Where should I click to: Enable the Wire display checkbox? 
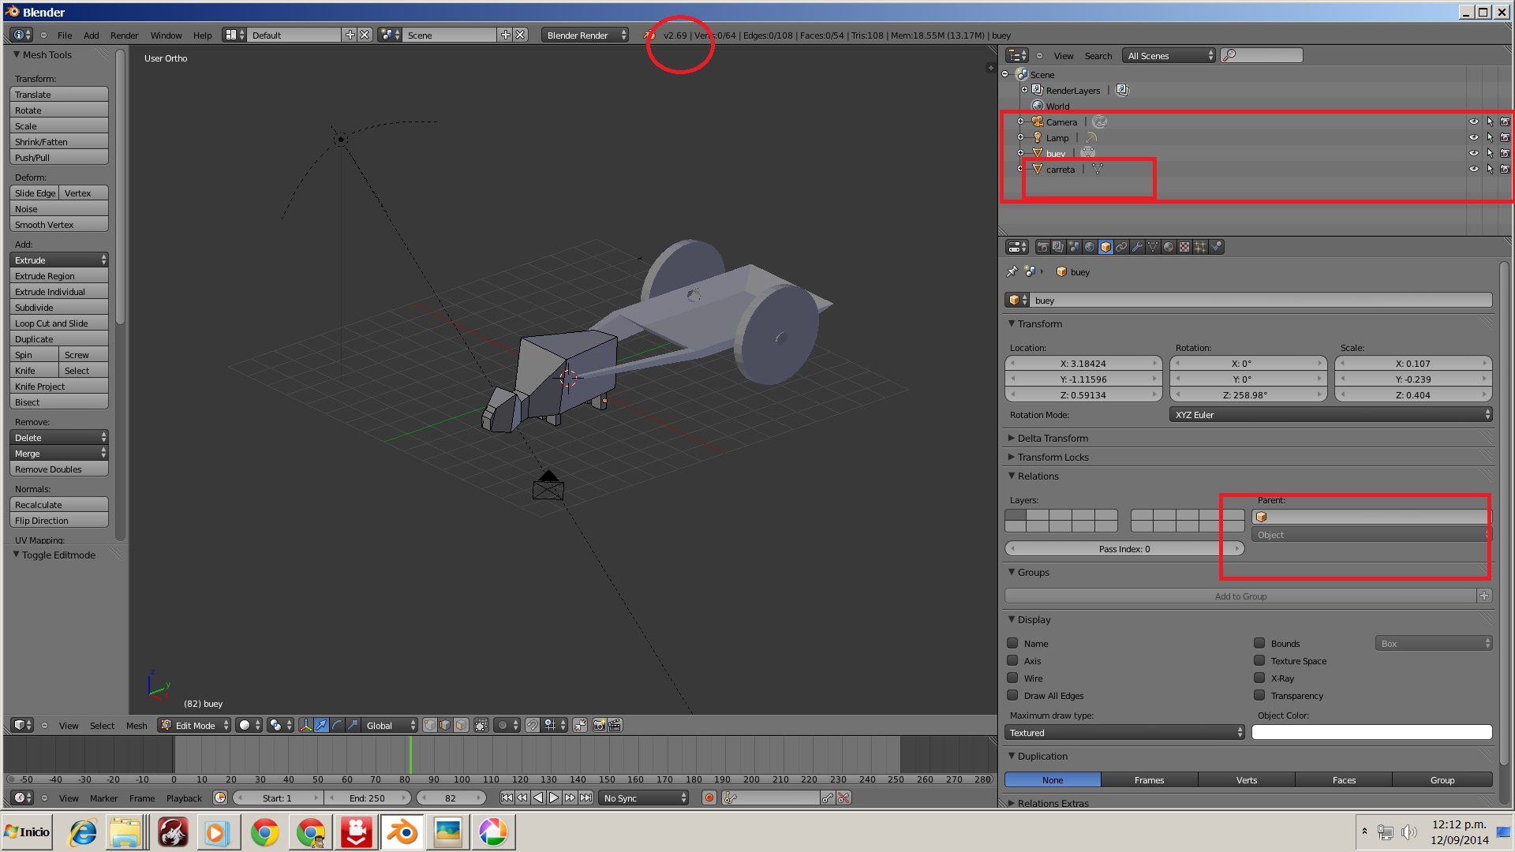coord(1012,678)
